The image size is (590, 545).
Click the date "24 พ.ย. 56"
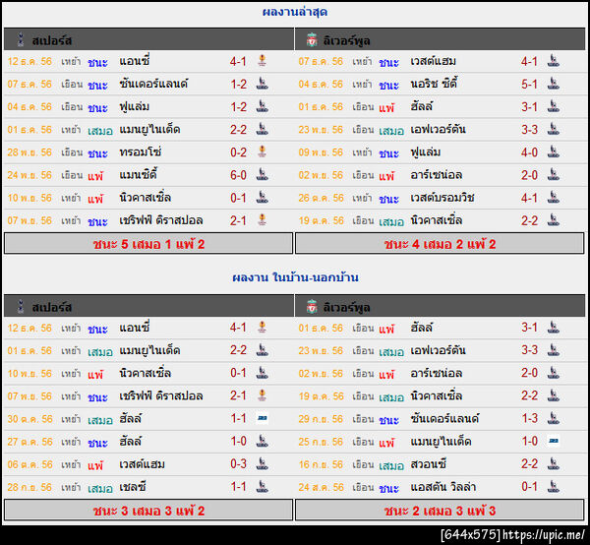29,175
